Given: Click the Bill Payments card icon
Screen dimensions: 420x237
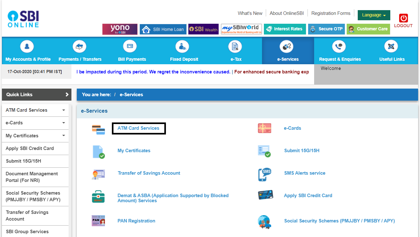Looking at the screenshot, I should point(130,47).
